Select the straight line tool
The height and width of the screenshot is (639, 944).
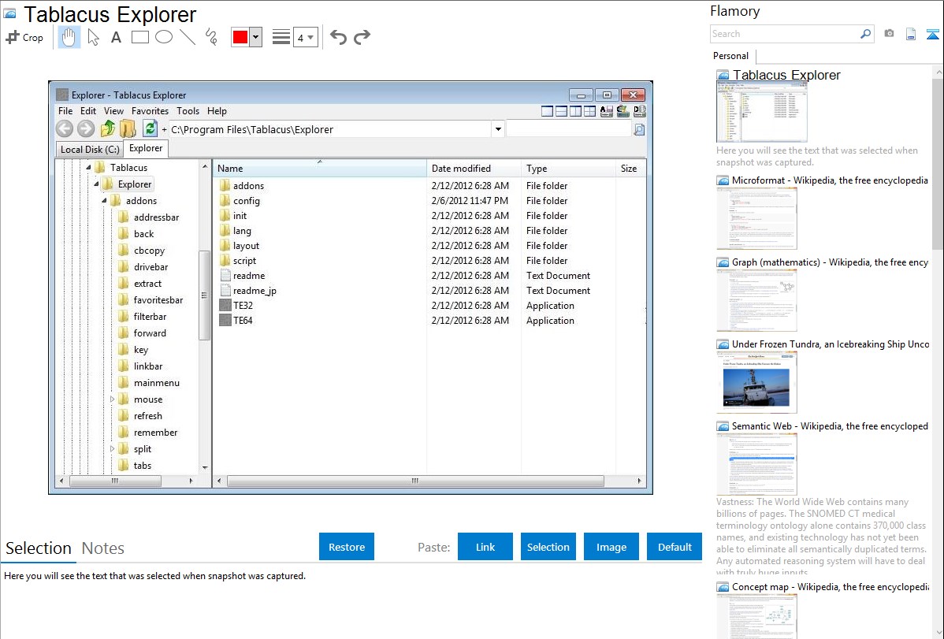pos(188,37)
